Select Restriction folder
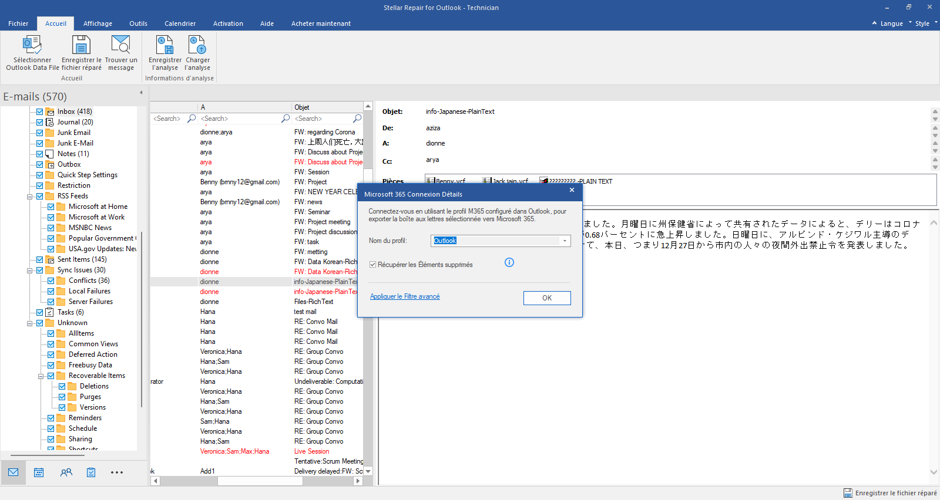940x500 pixels. tap(74, 185)
